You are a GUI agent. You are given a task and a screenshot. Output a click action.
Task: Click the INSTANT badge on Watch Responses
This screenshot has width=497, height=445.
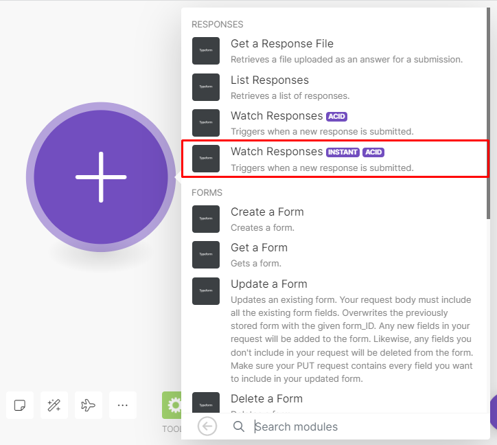pos(343,152)
